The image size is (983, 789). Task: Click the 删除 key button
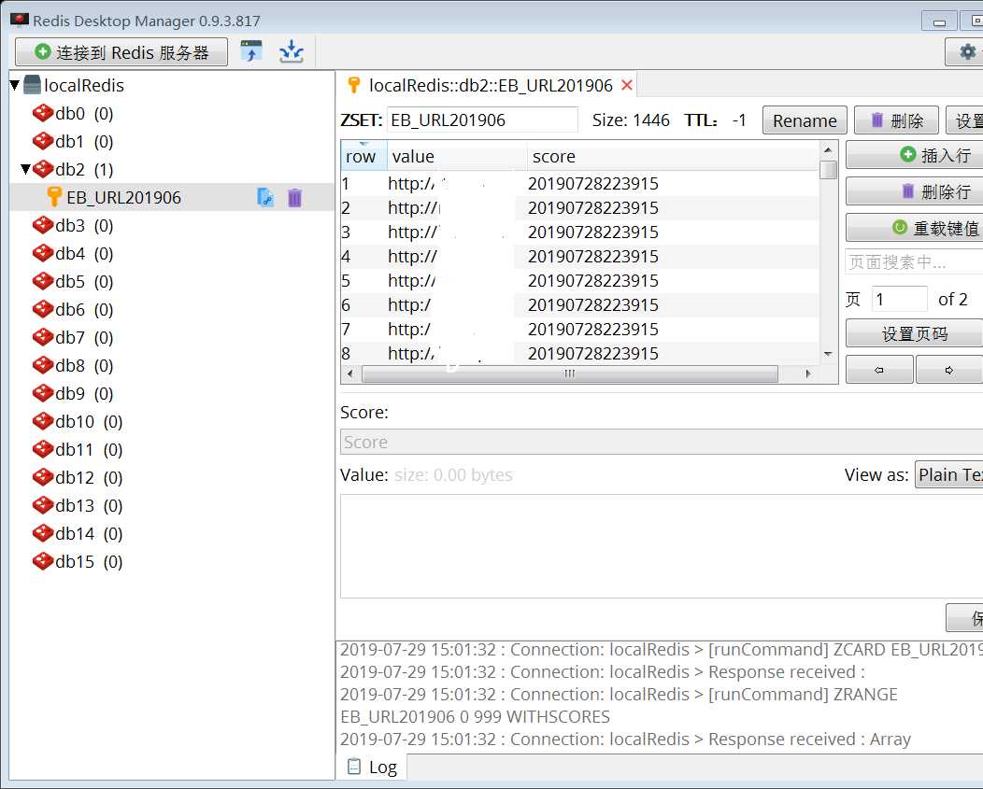click(x=896, y=120)
